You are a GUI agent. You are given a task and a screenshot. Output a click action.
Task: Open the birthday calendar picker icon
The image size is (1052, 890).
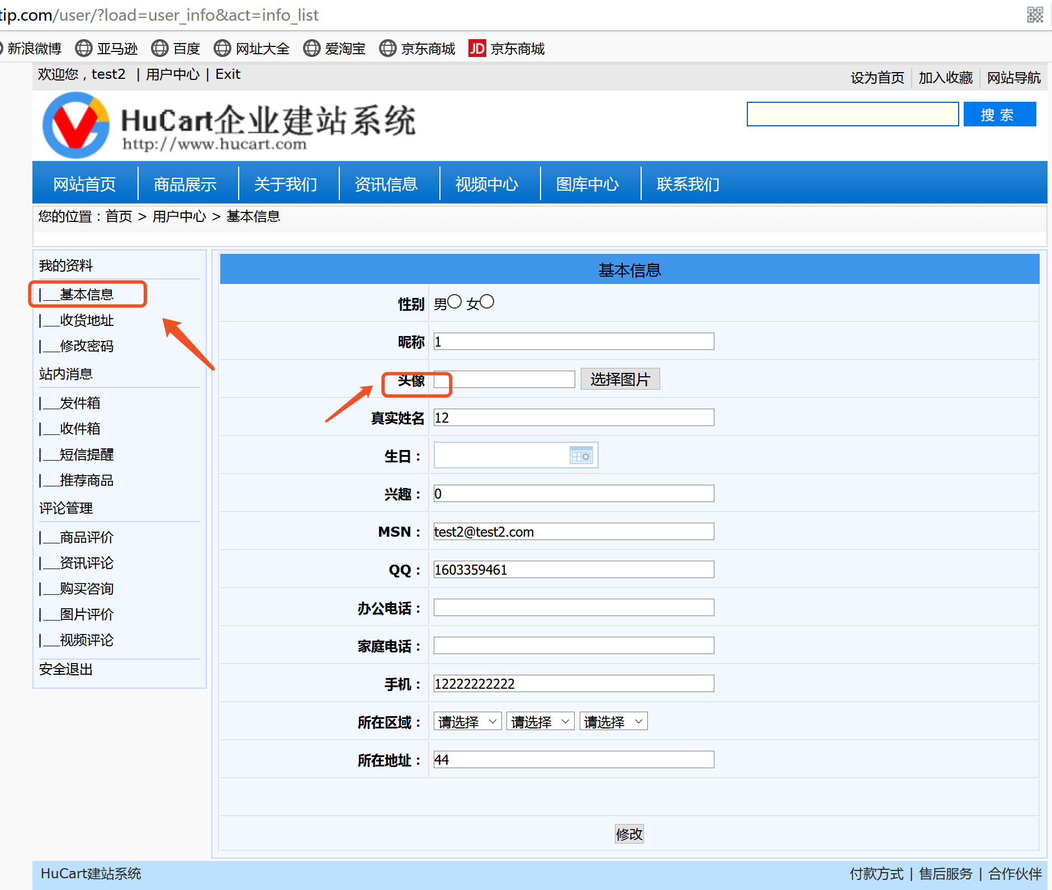pos(581,456)
